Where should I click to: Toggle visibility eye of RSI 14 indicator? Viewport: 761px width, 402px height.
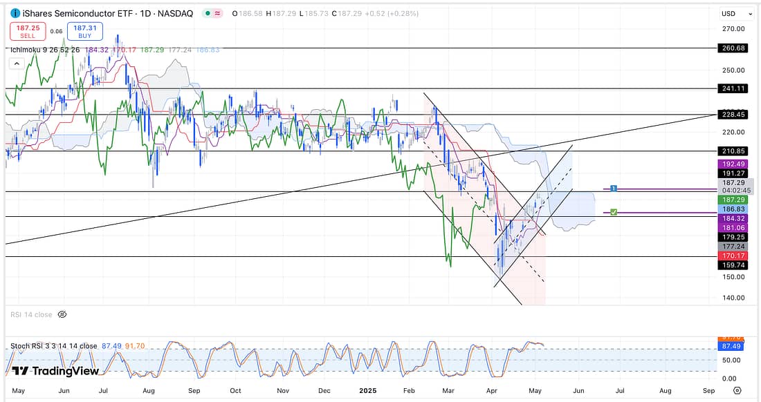tap(62, 315)
